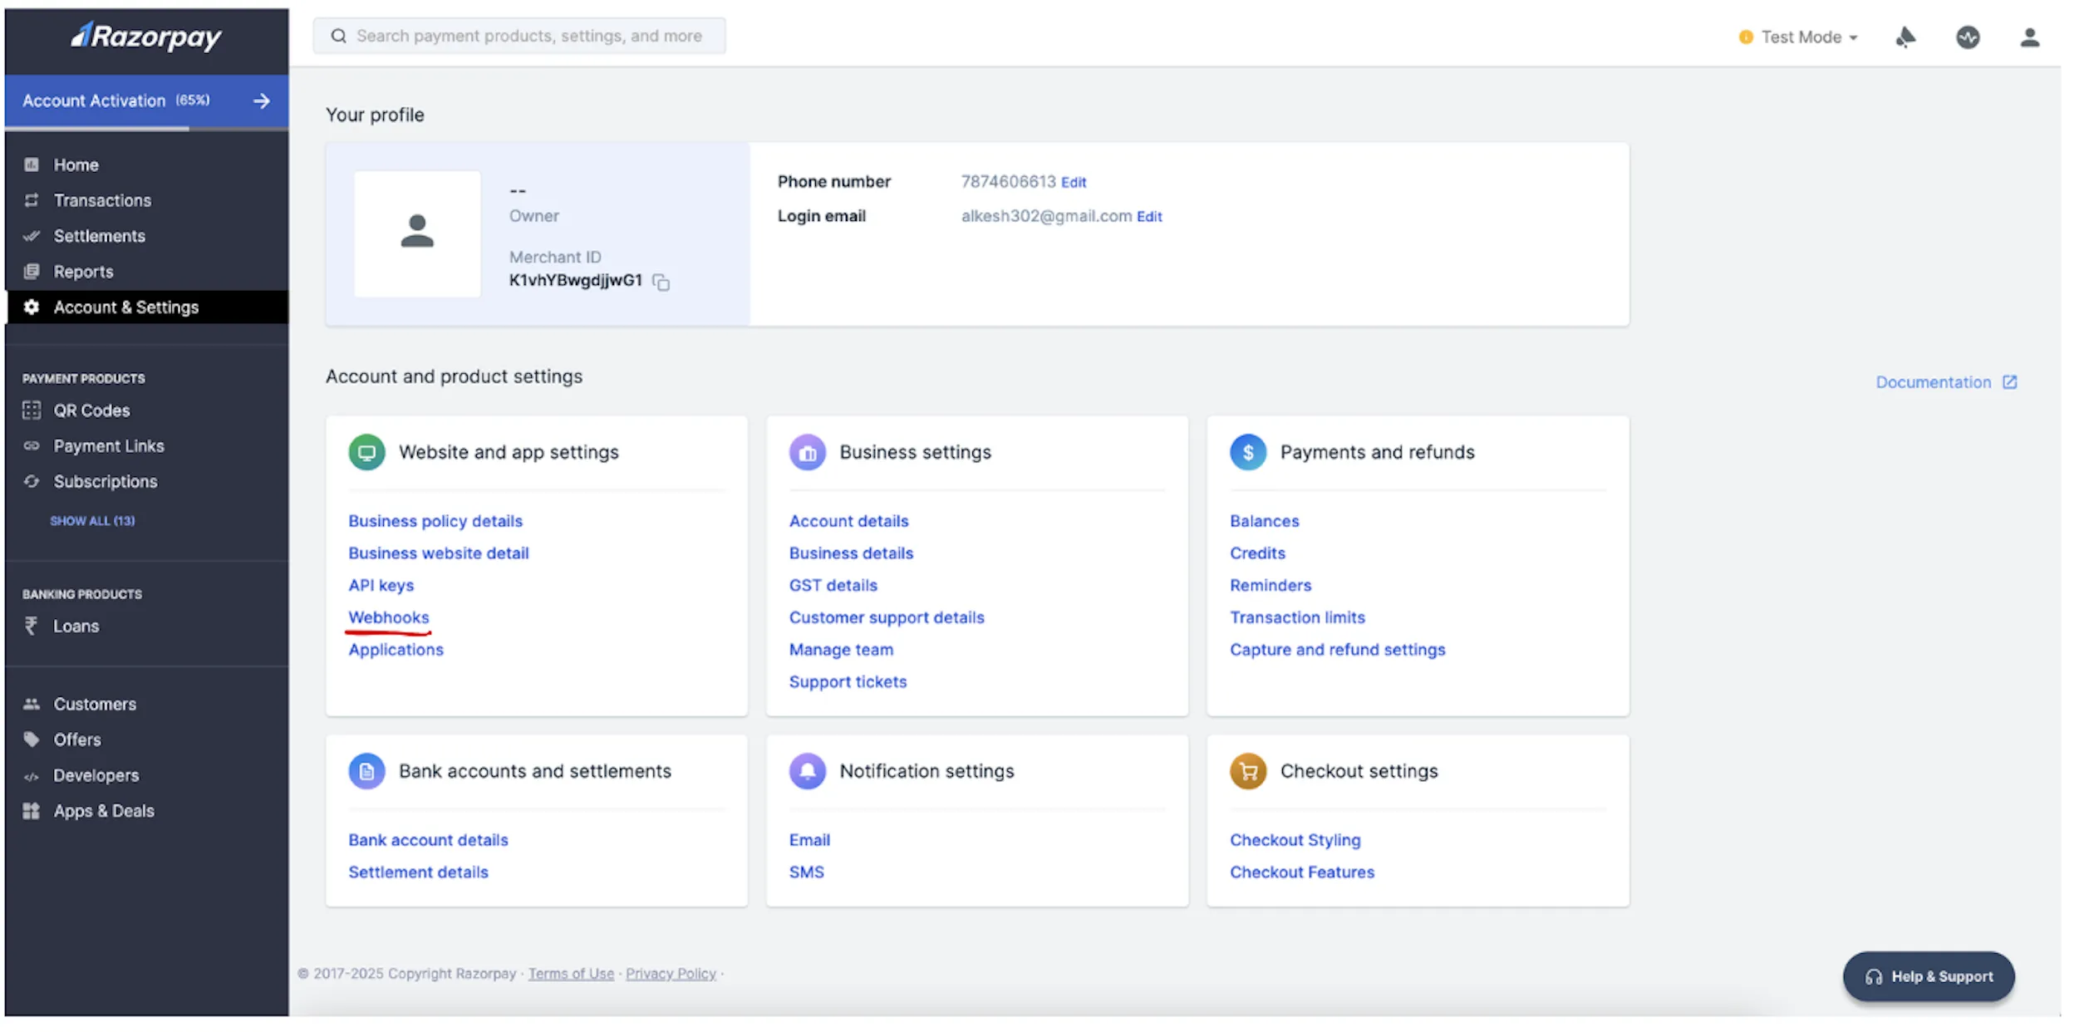Open Bank account details link

click(428, 840)
